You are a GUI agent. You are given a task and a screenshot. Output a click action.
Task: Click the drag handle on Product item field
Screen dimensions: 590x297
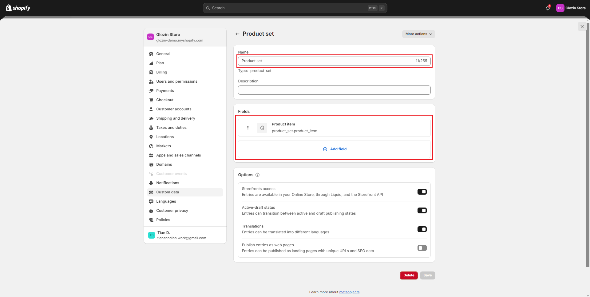[x=248, y=128]
